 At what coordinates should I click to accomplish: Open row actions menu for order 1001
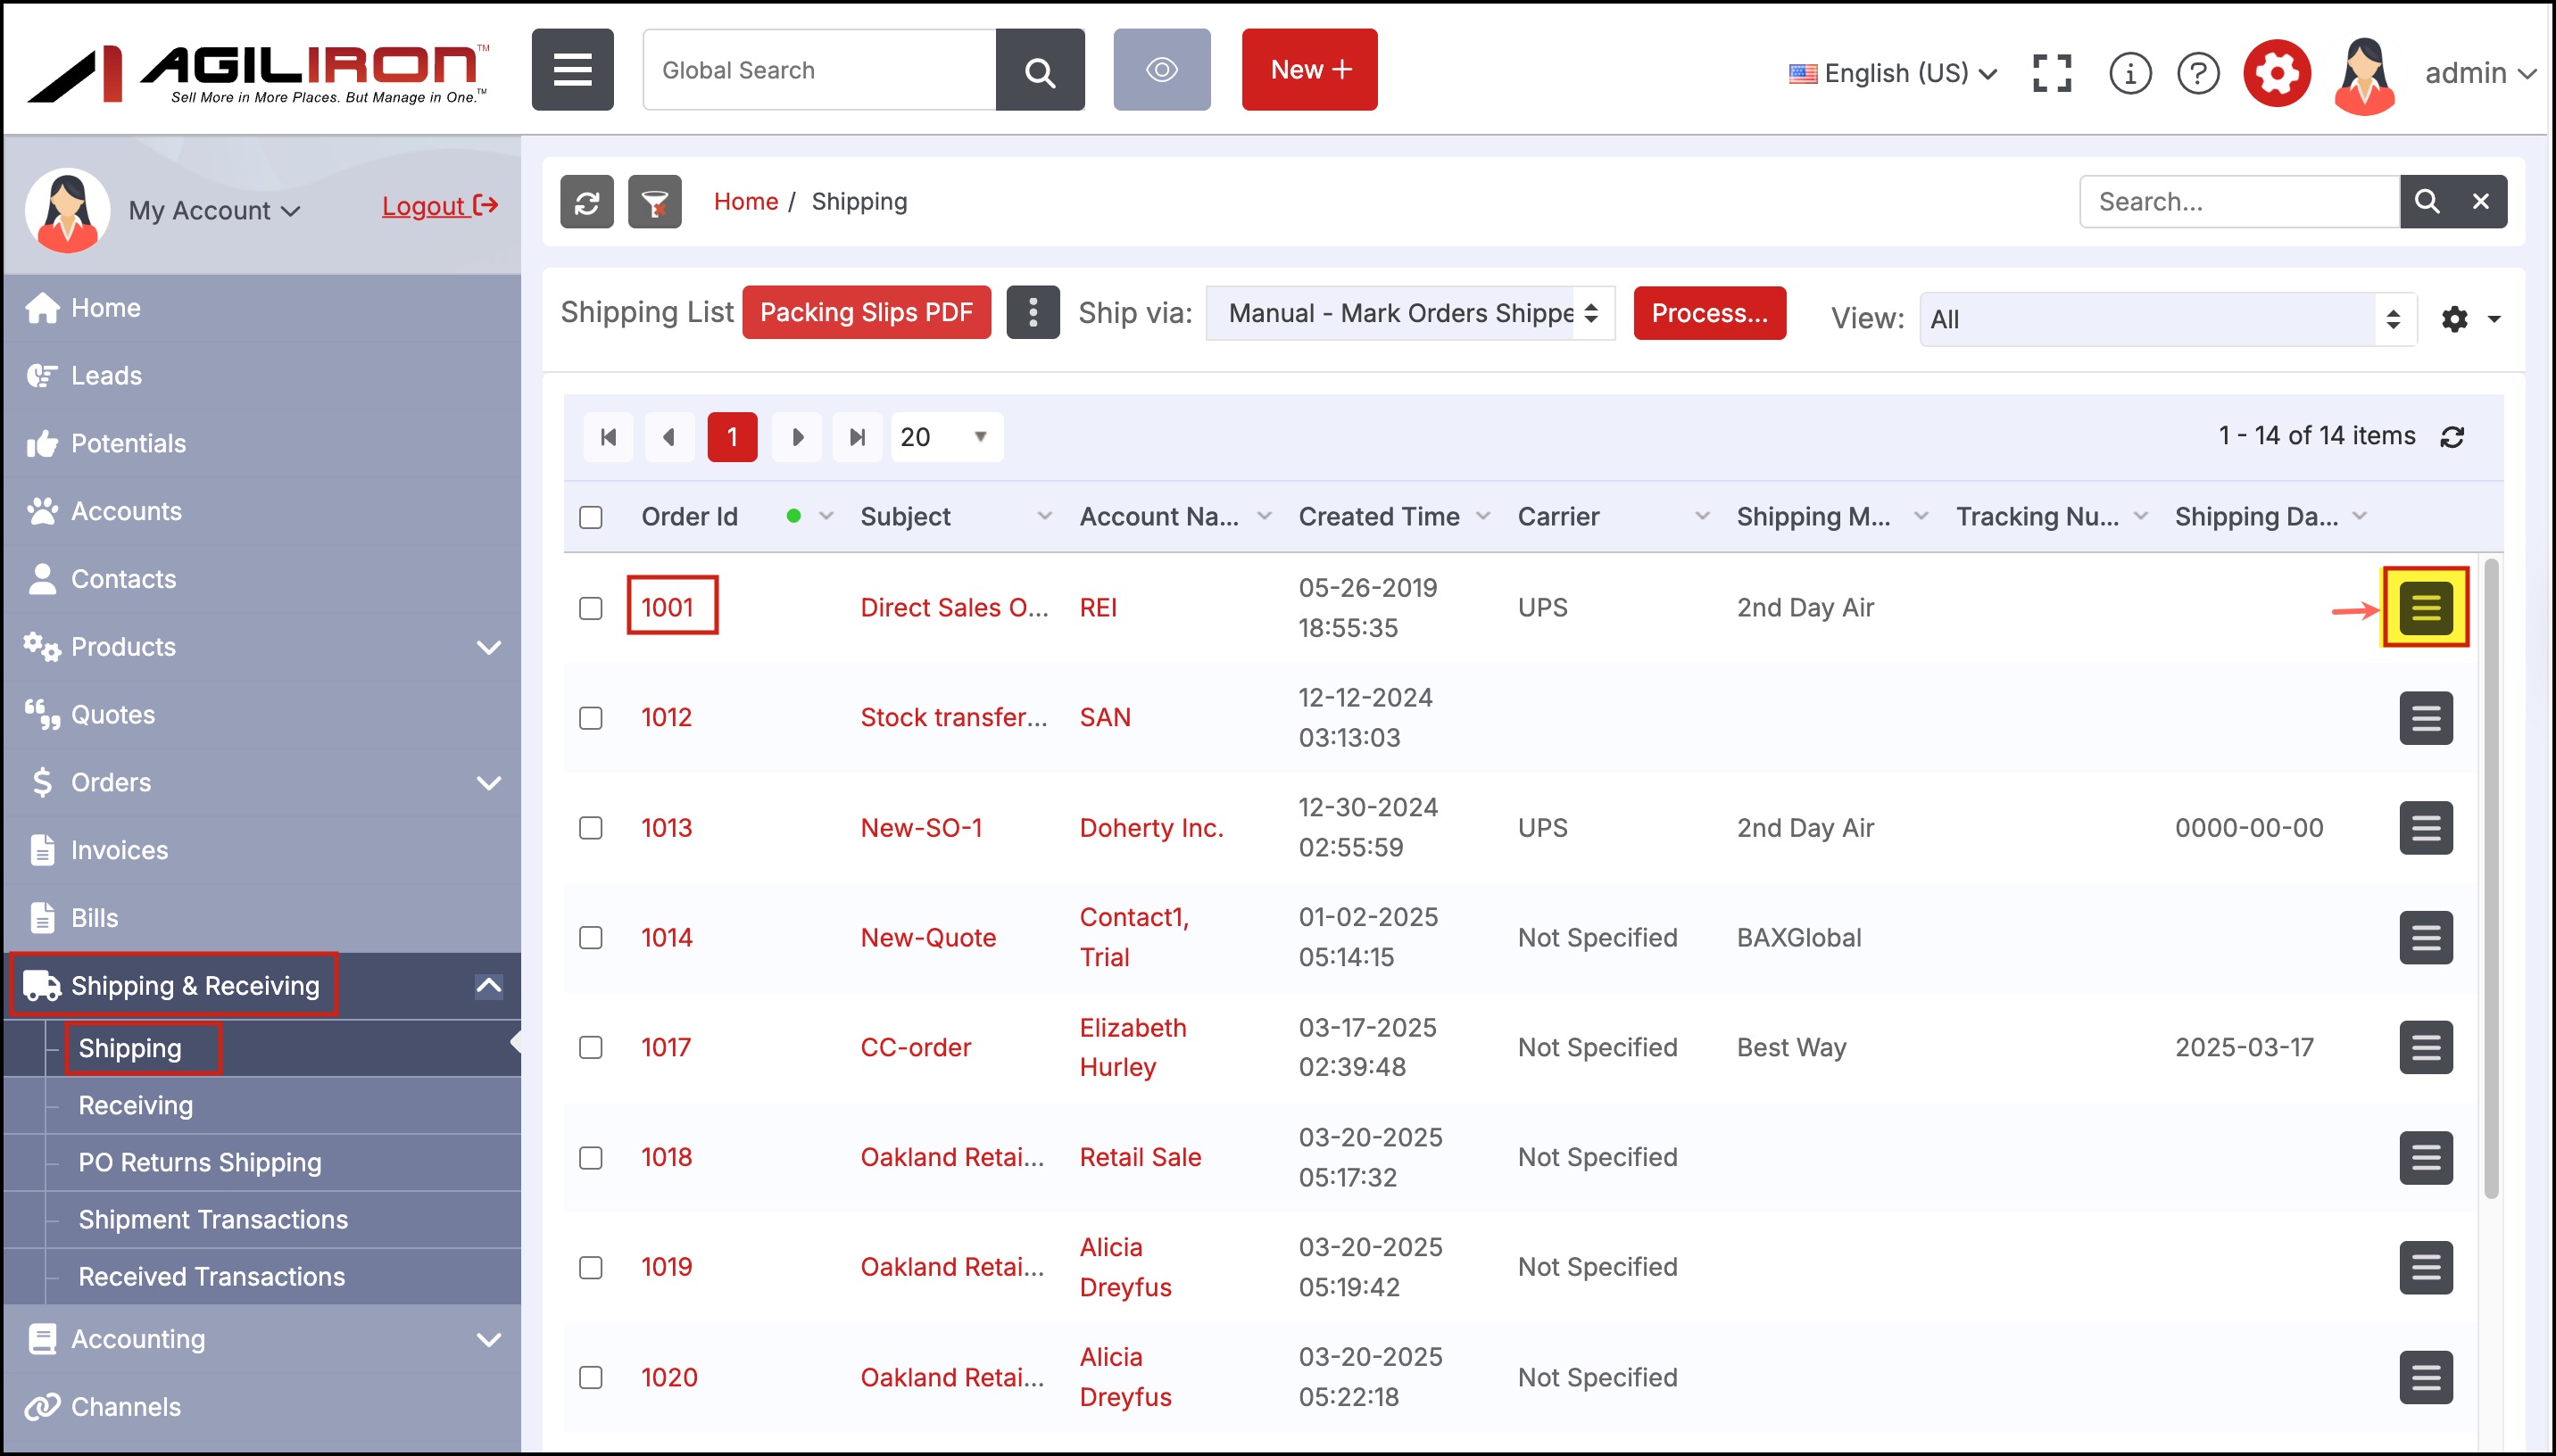click(2425, 607)
